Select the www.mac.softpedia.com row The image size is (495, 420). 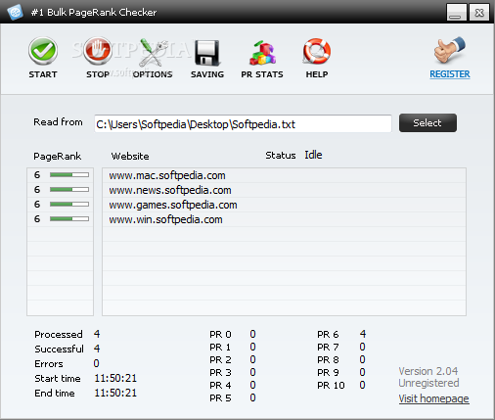[284, 175]
